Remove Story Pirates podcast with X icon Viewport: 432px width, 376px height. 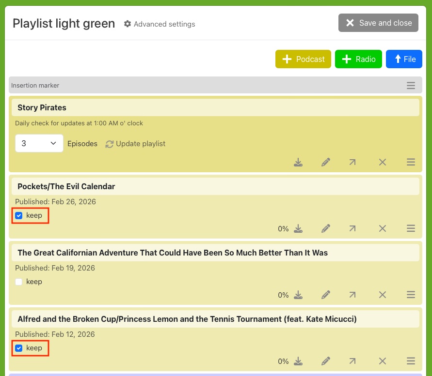[383, 162]
